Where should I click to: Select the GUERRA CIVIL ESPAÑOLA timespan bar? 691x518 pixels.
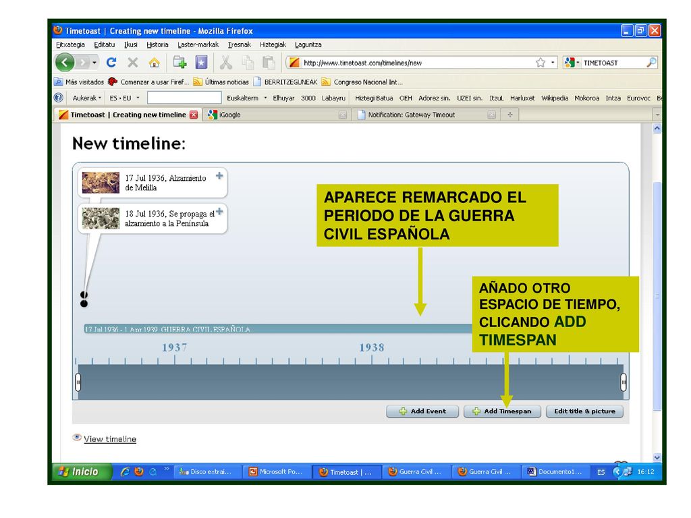coord(278,328)
